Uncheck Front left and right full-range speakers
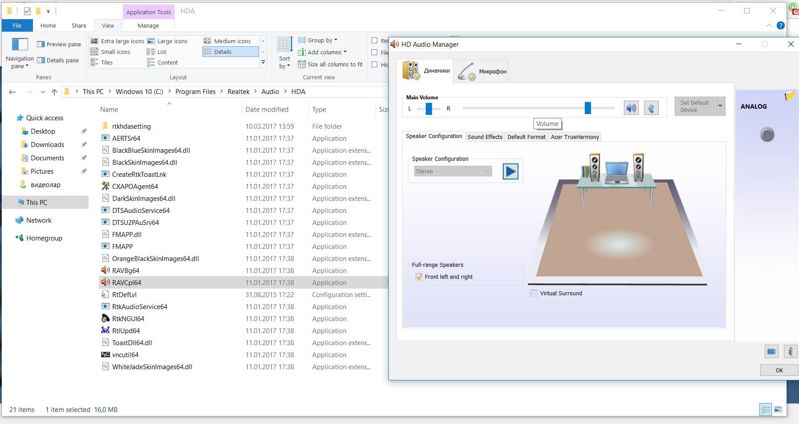 point(419,277)
